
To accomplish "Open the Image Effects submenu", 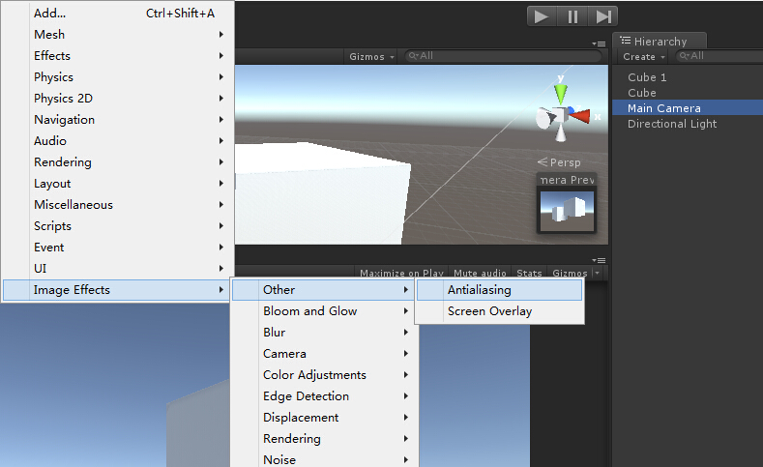I will coord(116,290).
